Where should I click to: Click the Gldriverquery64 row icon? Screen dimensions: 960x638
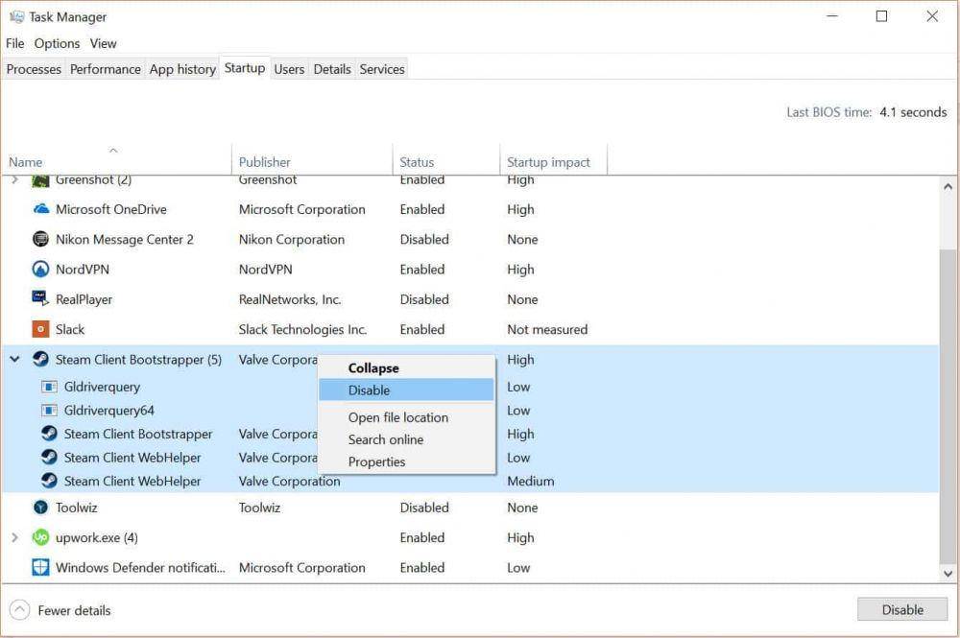[49, 411]
